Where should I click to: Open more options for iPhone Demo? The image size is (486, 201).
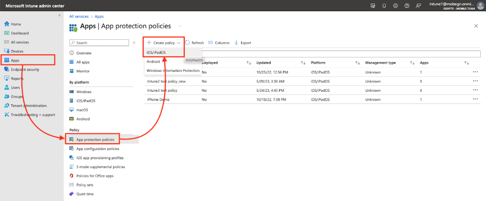coord(475,100)
